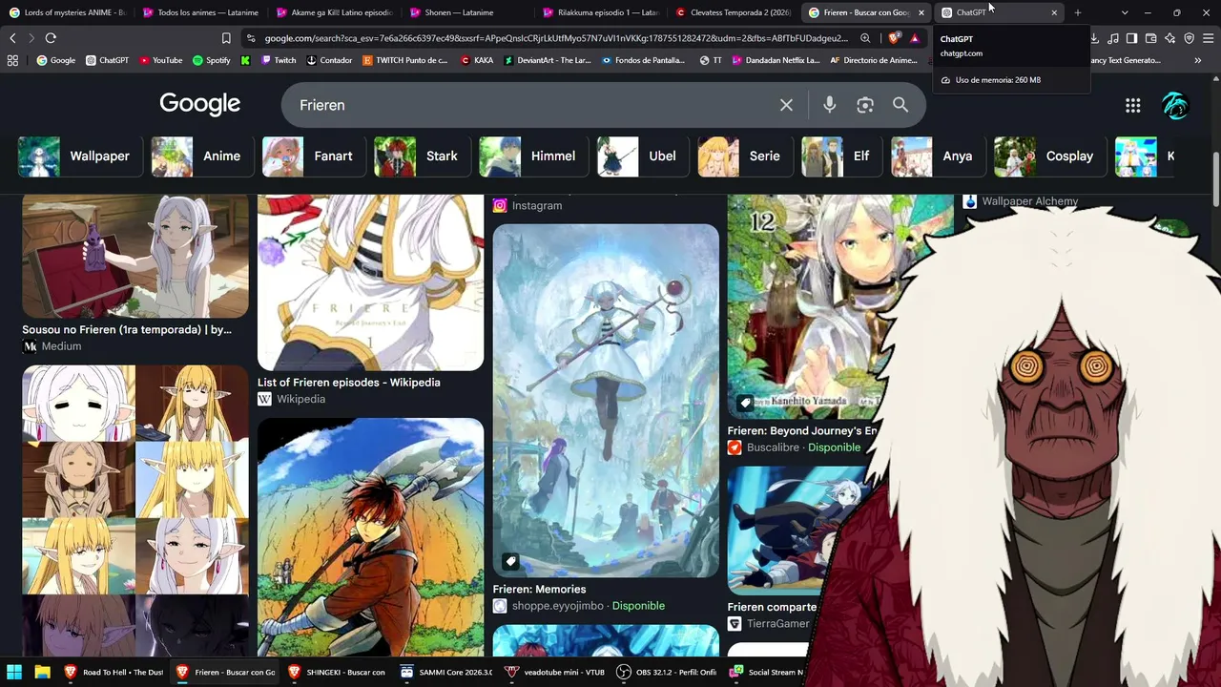Open the Windows Start menu

click(14, 672)
